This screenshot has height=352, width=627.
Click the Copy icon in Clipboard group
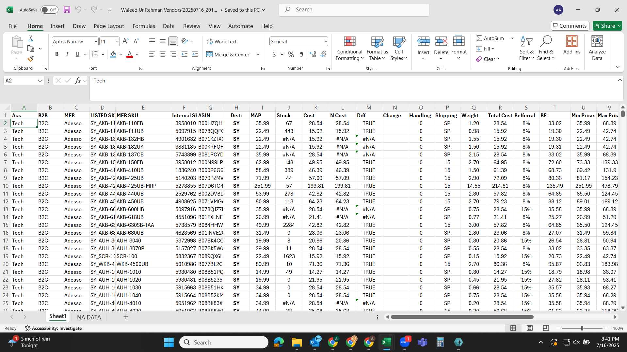[x=31, y=49]
